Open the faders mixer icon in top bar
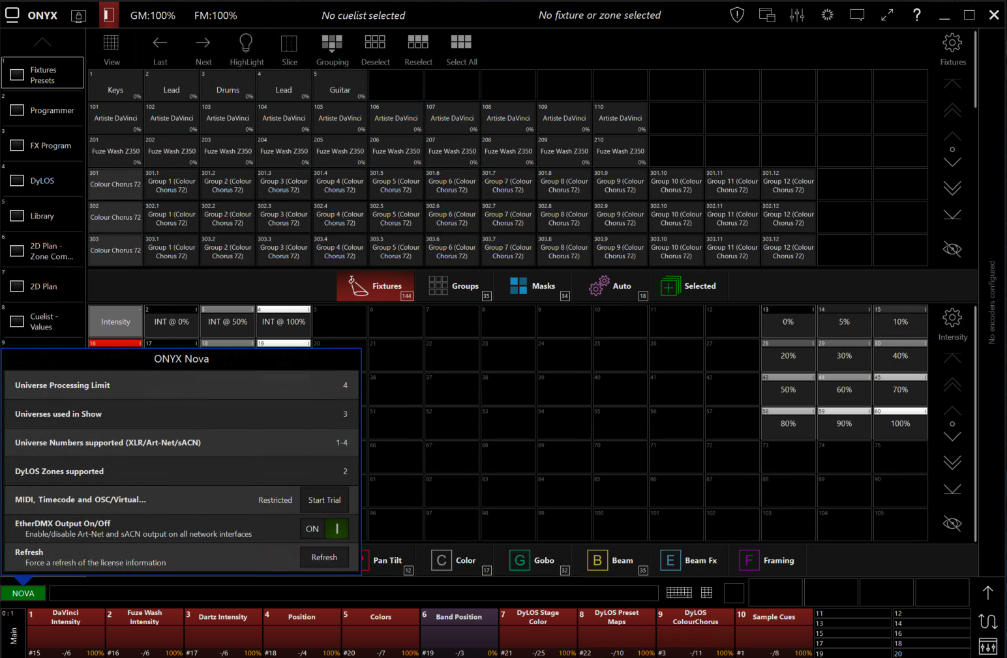The image size is (1007, 658). (x=797, y=15)
